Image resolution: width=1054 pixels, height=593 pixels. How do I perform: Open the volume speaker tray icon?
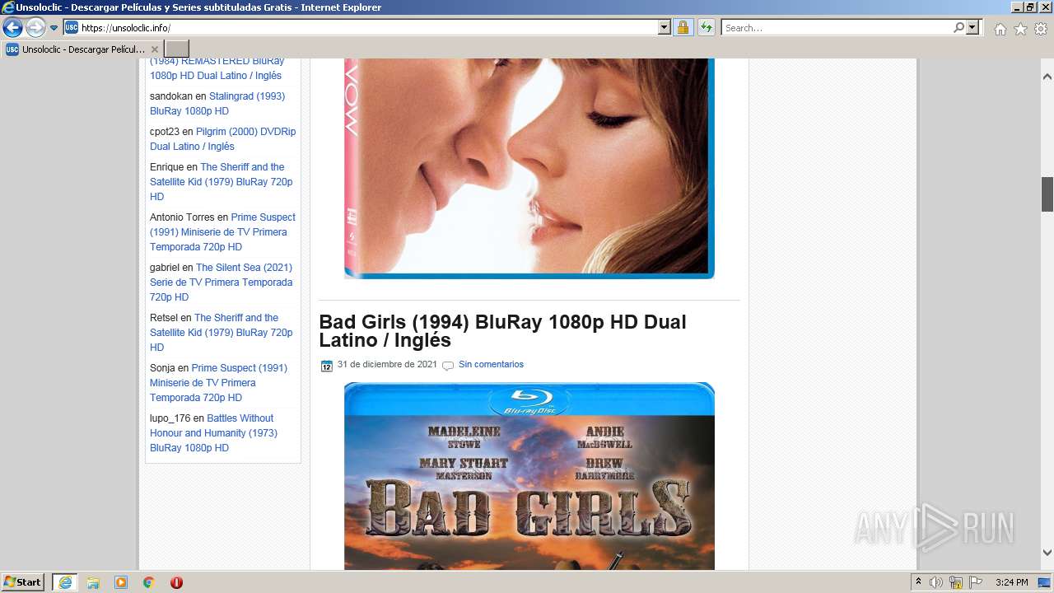936,582
